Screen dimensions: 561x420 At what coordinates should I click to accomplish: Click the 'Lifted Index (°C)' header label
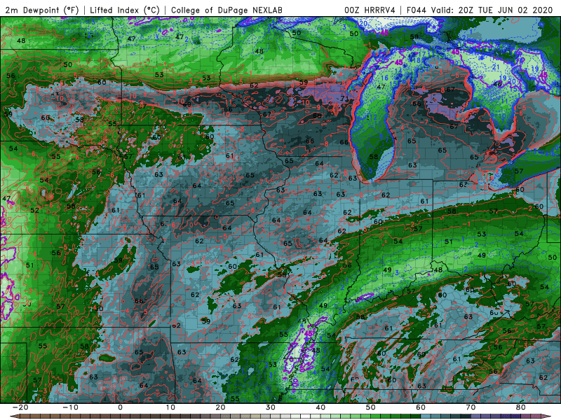(x=125, y=10)
